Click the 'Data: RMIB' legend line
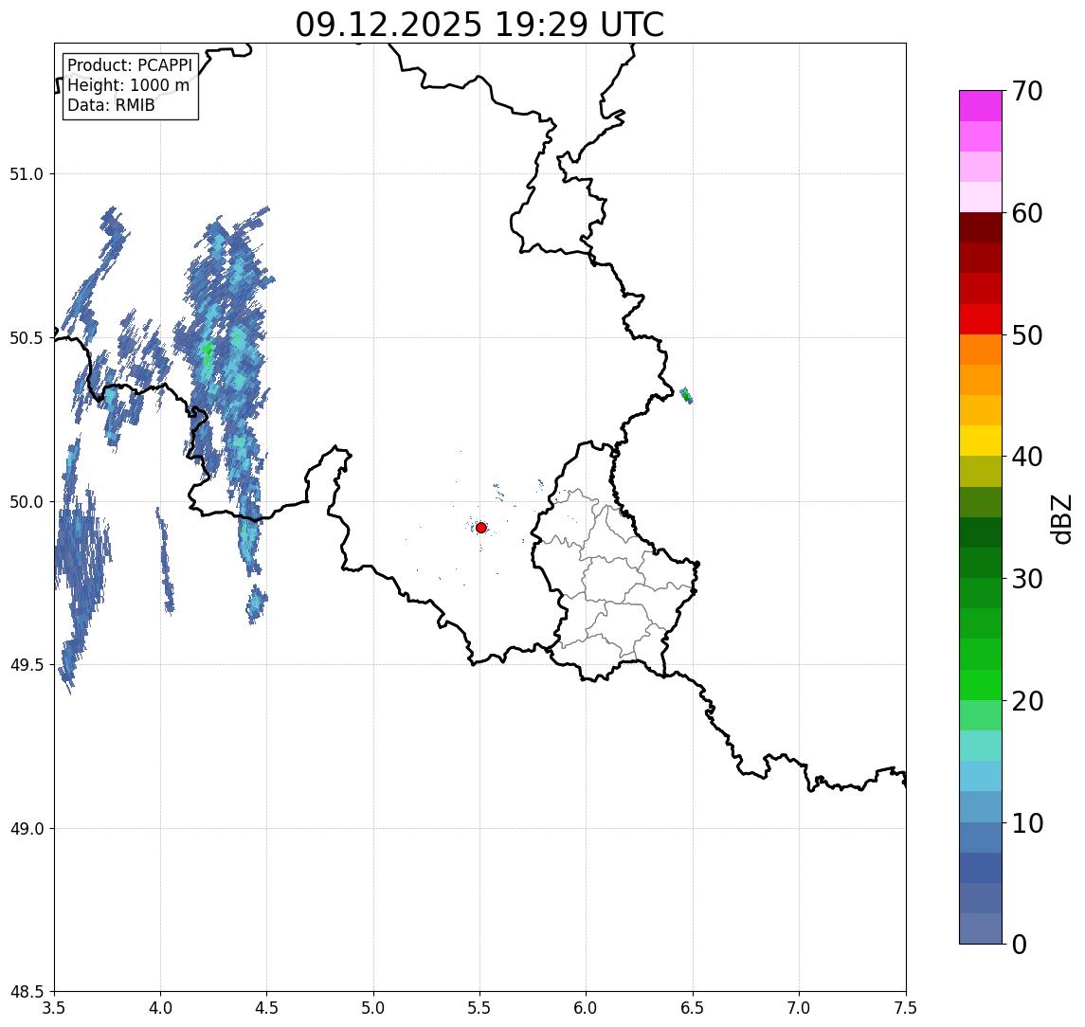 111,105
